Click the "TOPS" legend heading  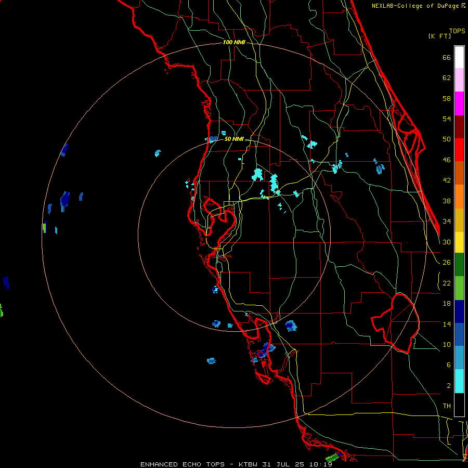point(457,31)
